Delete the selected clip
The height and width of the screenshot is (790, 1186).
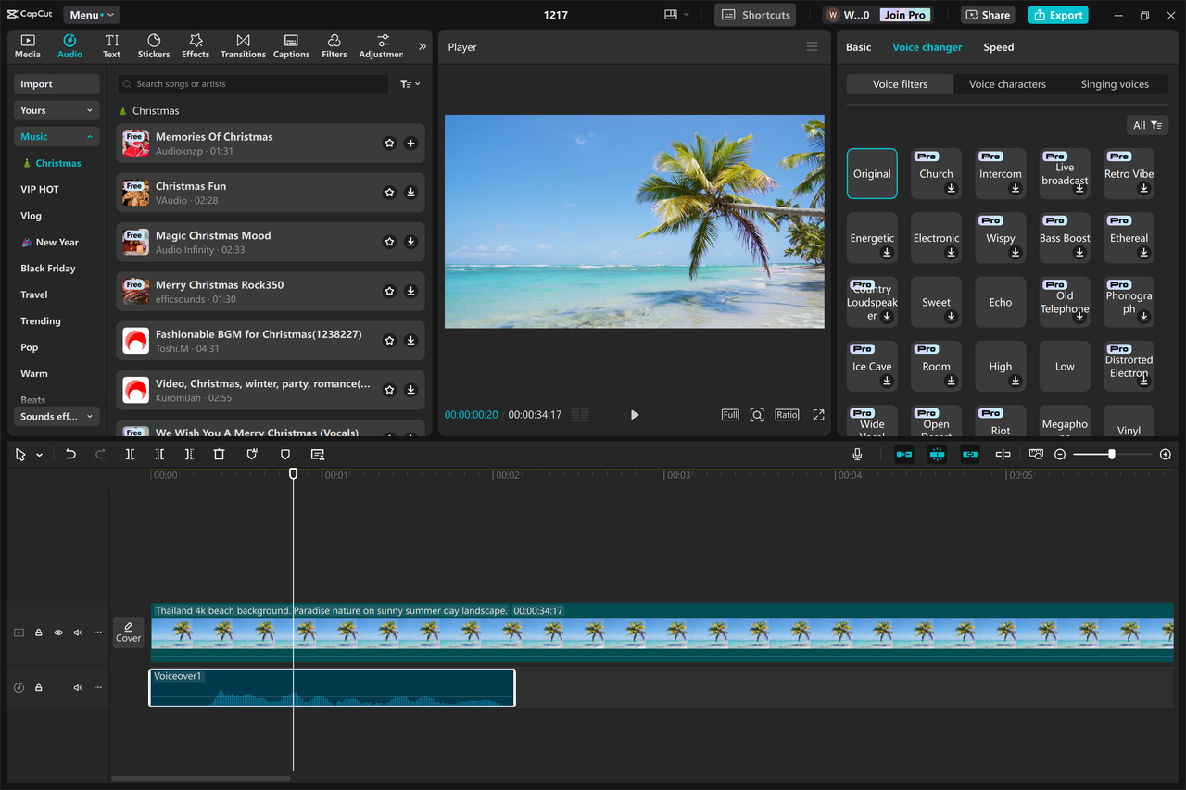point(220,455)
